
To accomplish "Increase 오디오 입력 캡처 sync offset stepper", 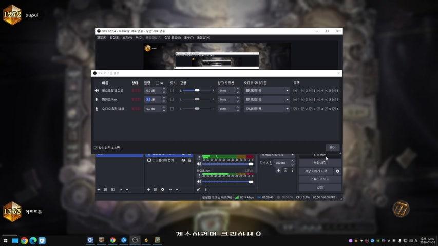I will click(238, 107).
